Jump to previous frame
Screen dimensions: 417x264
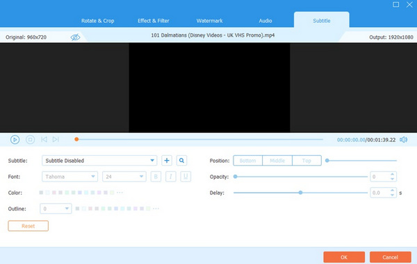44,139
